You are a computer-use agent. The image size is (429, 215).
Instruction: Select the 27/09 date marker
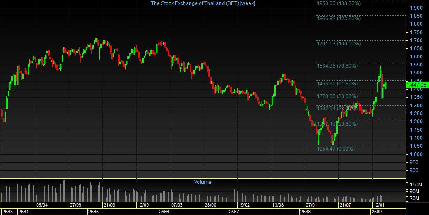[x=75, y=205]
